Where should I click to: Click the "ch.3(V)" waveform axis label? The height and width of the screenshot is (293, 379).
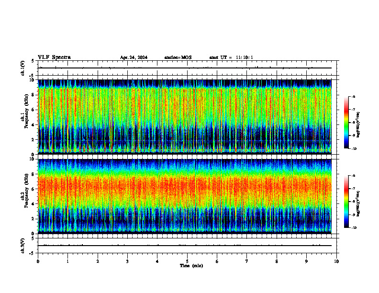click(x=23, y=246)
